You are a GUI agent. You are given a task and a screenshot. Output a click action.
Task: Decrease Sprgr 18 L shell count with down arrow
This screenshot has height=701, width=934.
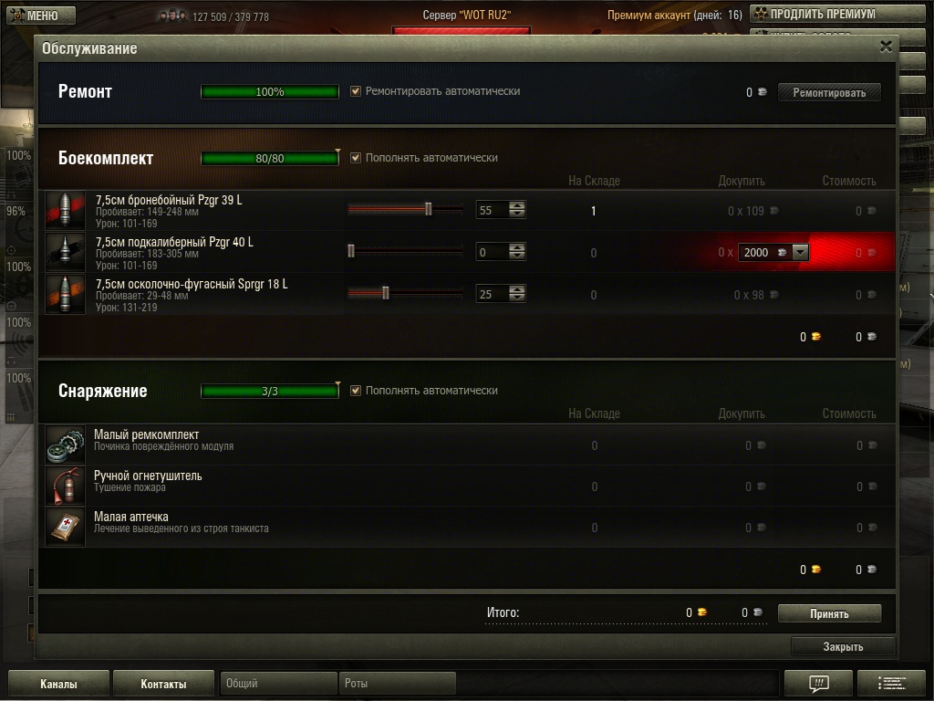pos(517,298)
